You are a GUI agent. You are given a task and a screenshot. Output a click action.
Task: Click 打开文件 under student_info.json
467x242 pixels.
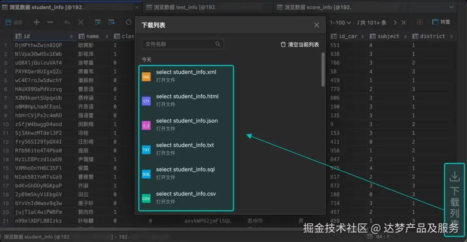pyautogui.click(x=166, y=129)
